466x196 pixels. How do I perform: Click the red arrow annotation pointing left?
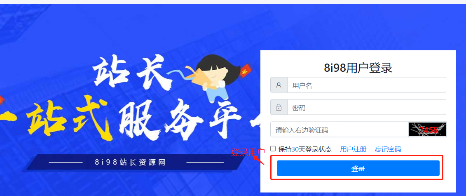tap(259, 160)
